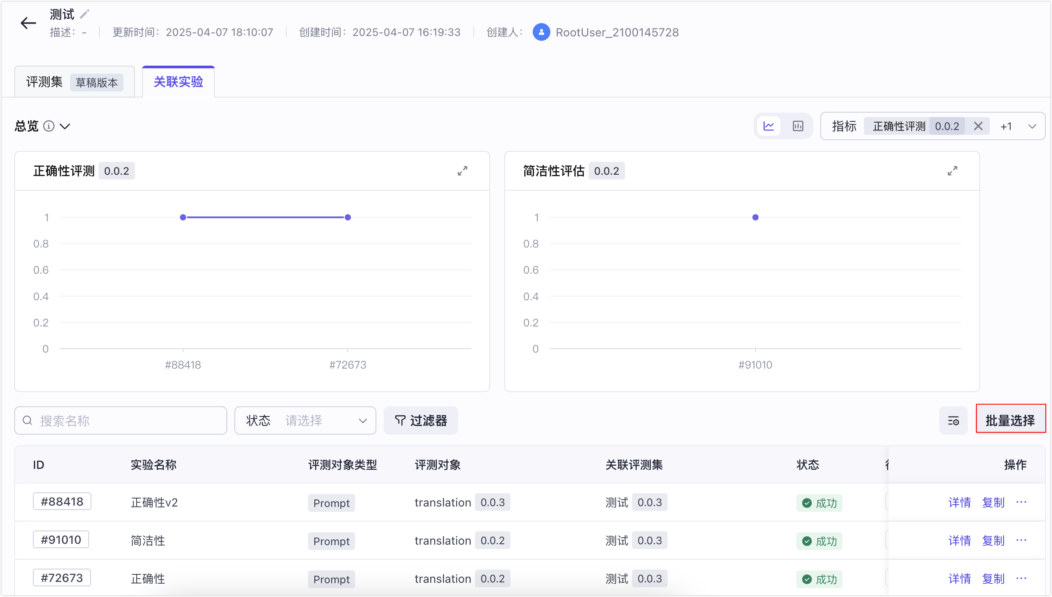1052x597 pixels.
Task: Open the 指标 metrics dropdown
Action: pyautogui.click(x=1032, y=126)
